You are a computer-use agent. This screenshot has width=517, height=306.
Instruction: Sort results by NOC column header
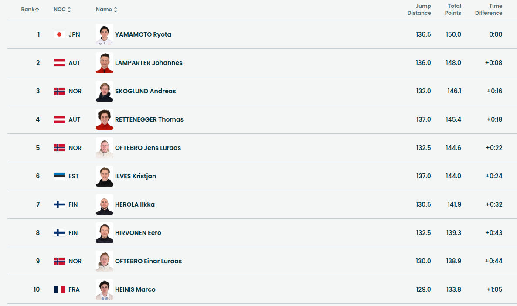pyautogui.click(x=62, y=10)
